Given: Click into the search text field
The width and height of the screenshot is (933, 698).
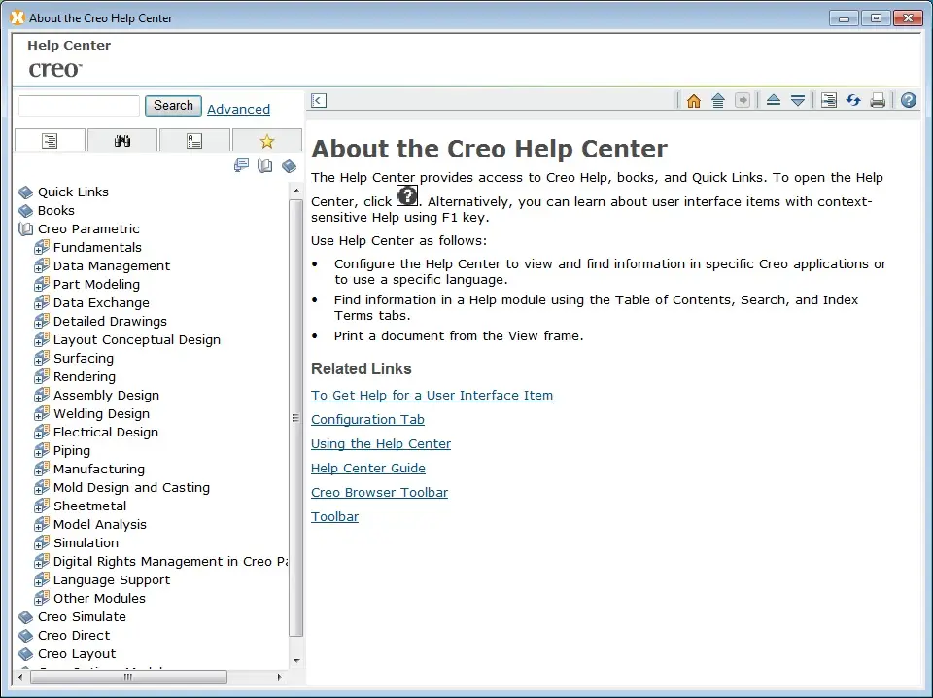Looking at the screenshot, I should (79, 106).
